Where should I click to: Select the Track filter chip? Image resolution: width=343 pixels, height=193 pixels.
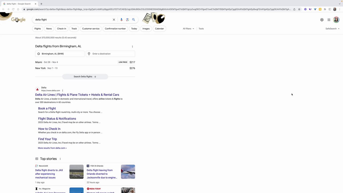[74, 29]
